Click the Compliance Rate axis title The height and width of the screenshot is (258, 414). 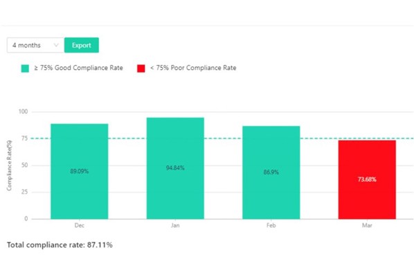9,165
